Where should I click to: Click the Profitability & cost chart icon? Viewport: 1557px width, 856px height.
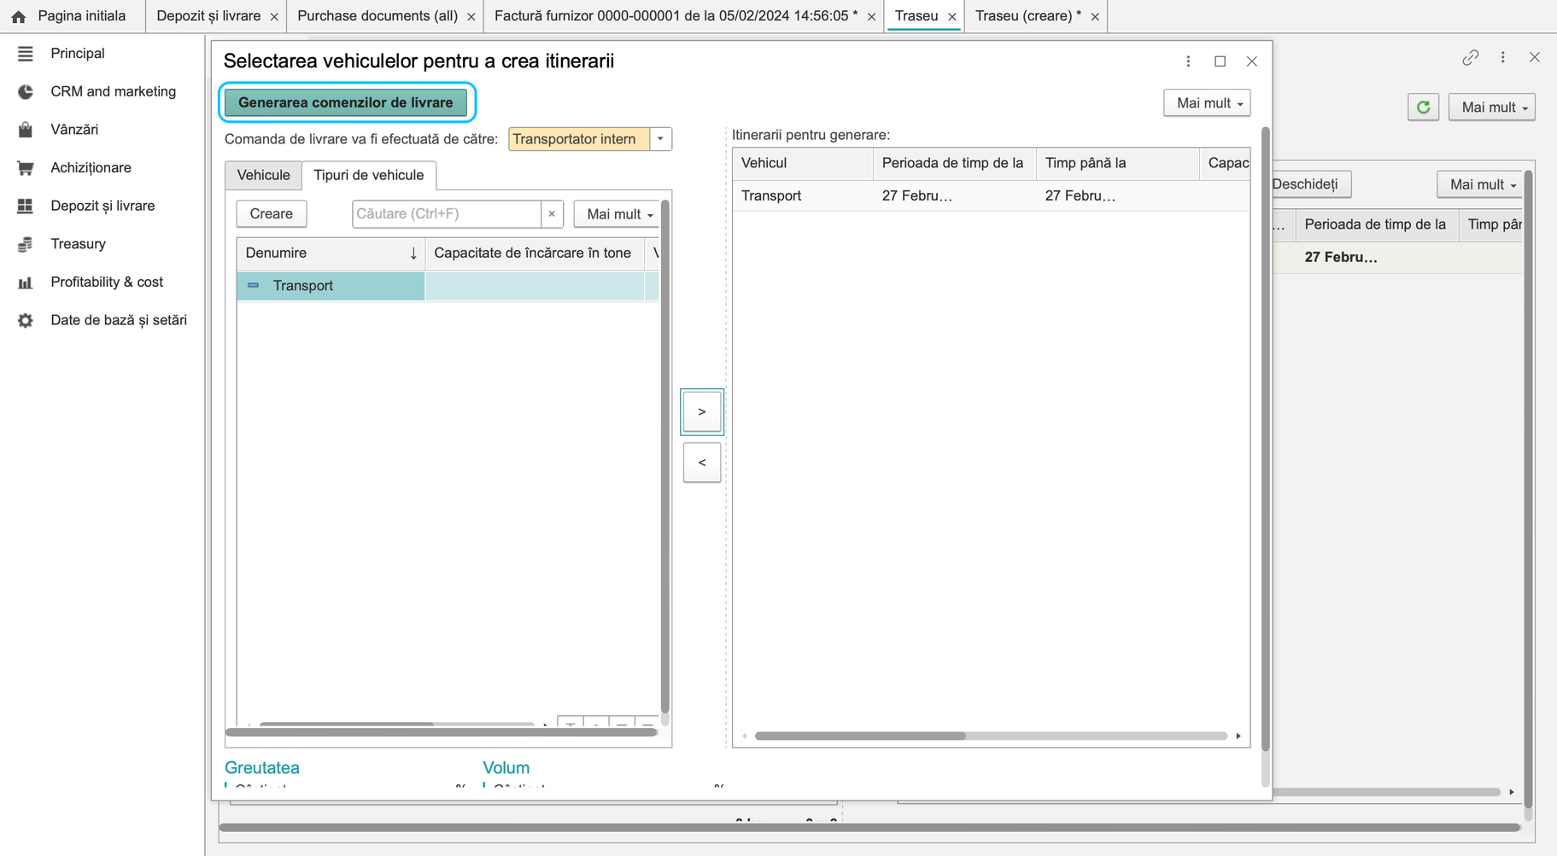pos(26,282)
